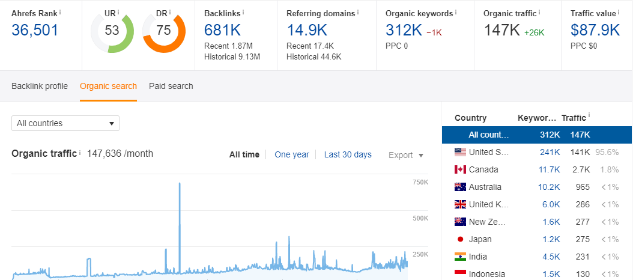The image size is (633, 280).
Task: Select the Organic search tab
Action: coord(108,86)
